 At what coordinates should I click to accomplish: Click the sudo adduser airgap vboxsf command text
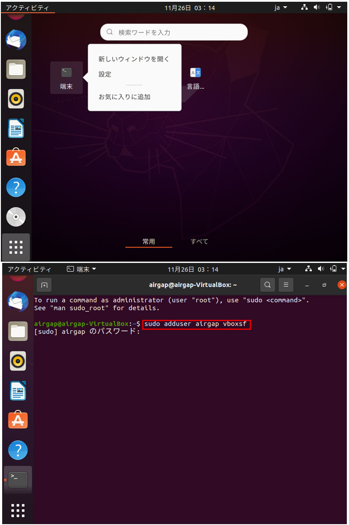196,324
